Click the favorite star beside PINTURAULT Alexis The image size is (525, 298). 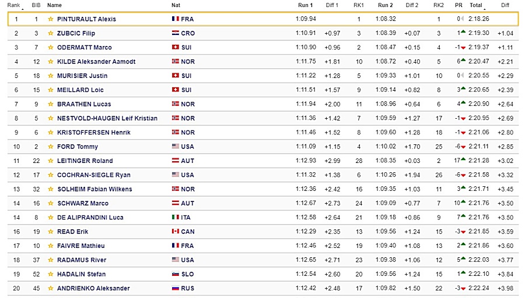(x=51, y=19)
